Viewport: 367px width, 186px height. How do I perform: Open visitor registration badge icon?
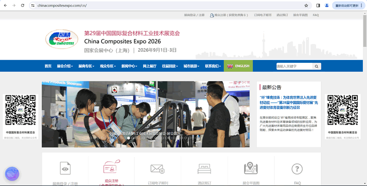pos(111,168)
